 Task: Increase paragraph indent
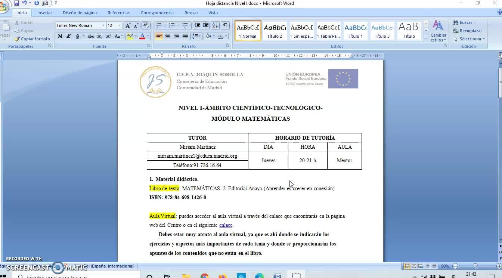pos(206,25)
